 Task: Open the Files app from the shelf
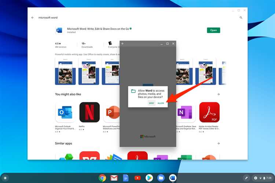point(161,178)
